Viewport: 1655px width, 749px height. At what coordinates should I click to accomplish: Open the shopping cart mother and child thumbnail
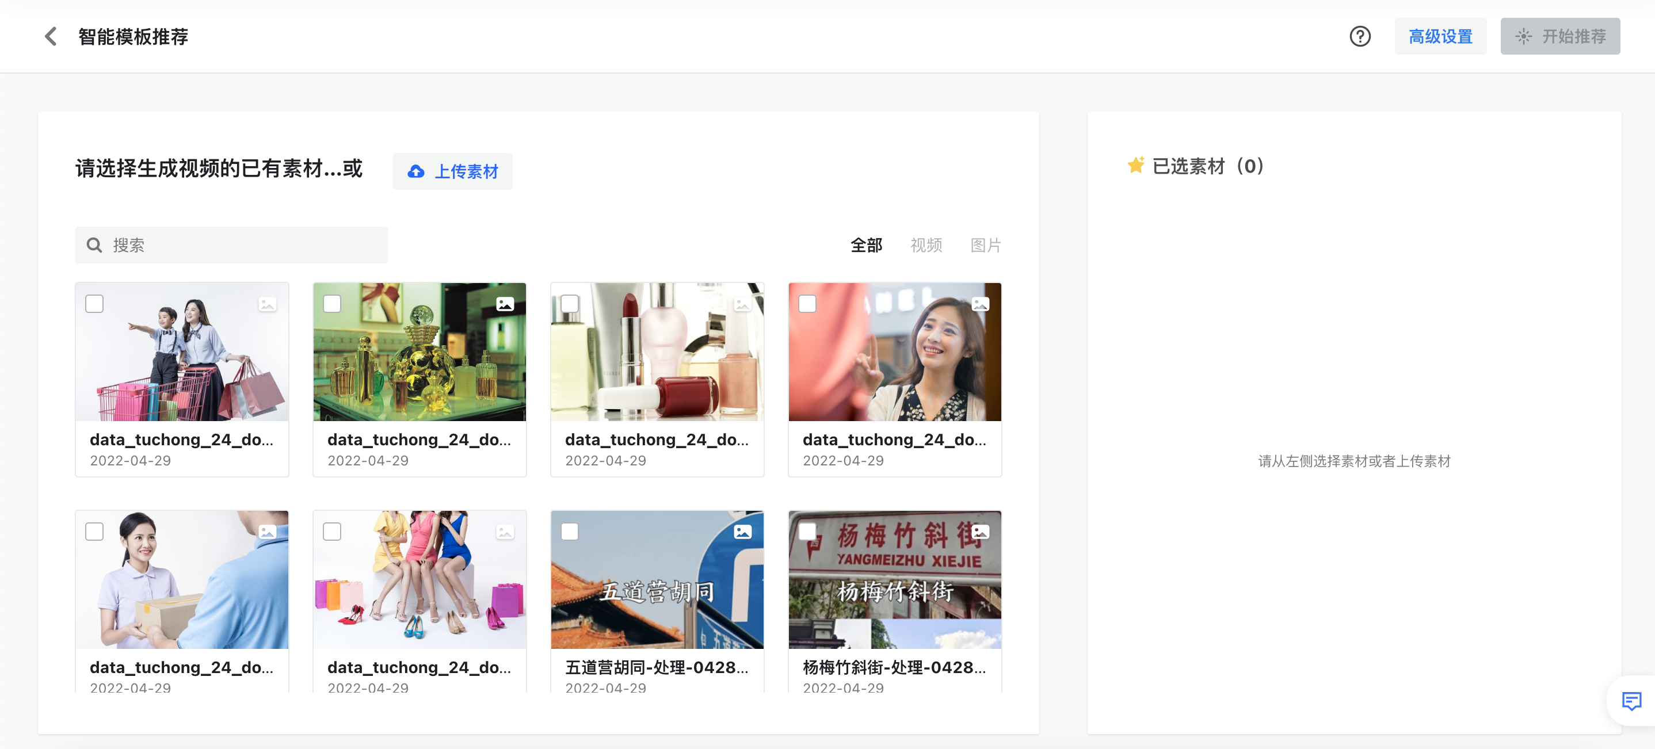click(182, 352)
